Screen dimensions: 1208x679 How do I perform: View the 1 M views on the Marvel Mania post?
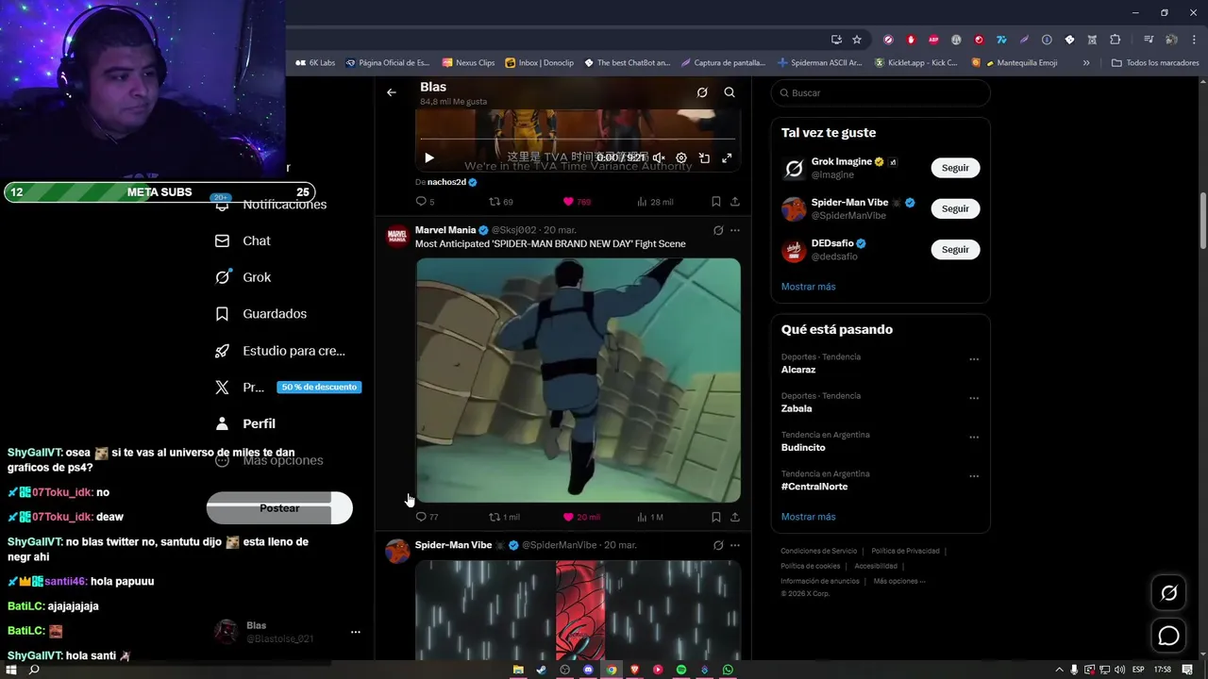[x=650, y=517]
